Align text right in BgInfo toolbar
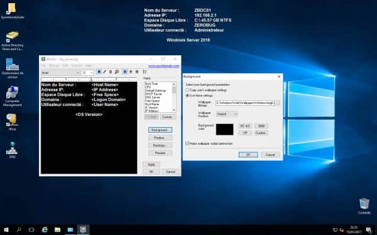This screenshot has width=377, height=235. [x=137, y=72]
